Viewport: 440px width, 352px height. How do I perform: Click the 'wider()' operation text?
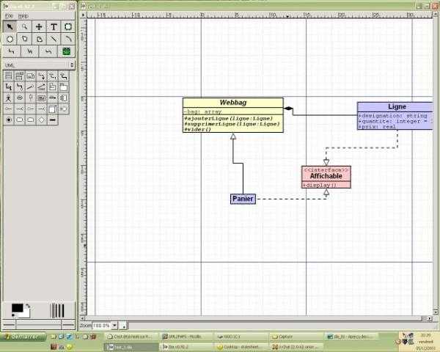point(197,129)
